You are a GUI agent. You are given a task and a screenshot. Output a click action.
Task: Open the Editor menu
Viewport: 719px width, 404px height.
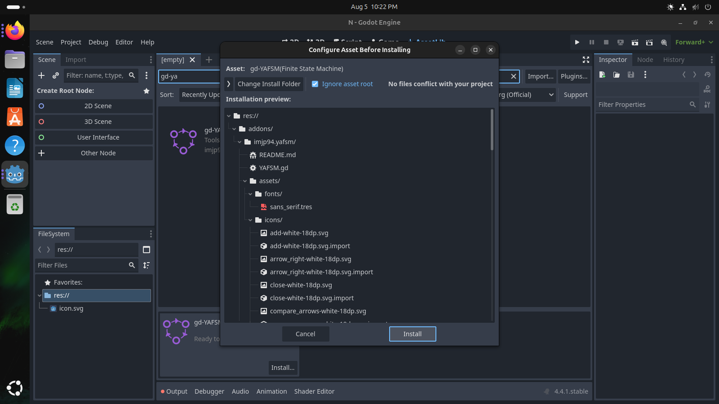click(124, 42)
